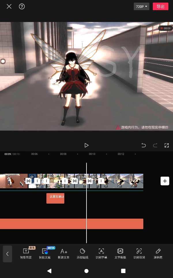This screenshot has height=278, width=173.
Task: Close the editor with the X icon
Action: [9, 7]
